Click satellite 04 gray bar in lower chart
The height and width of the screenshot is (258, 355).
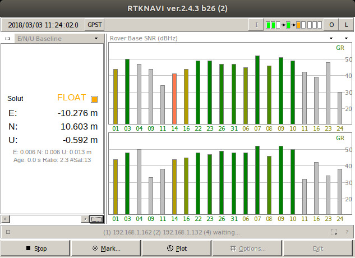click(x=139, y=182)
